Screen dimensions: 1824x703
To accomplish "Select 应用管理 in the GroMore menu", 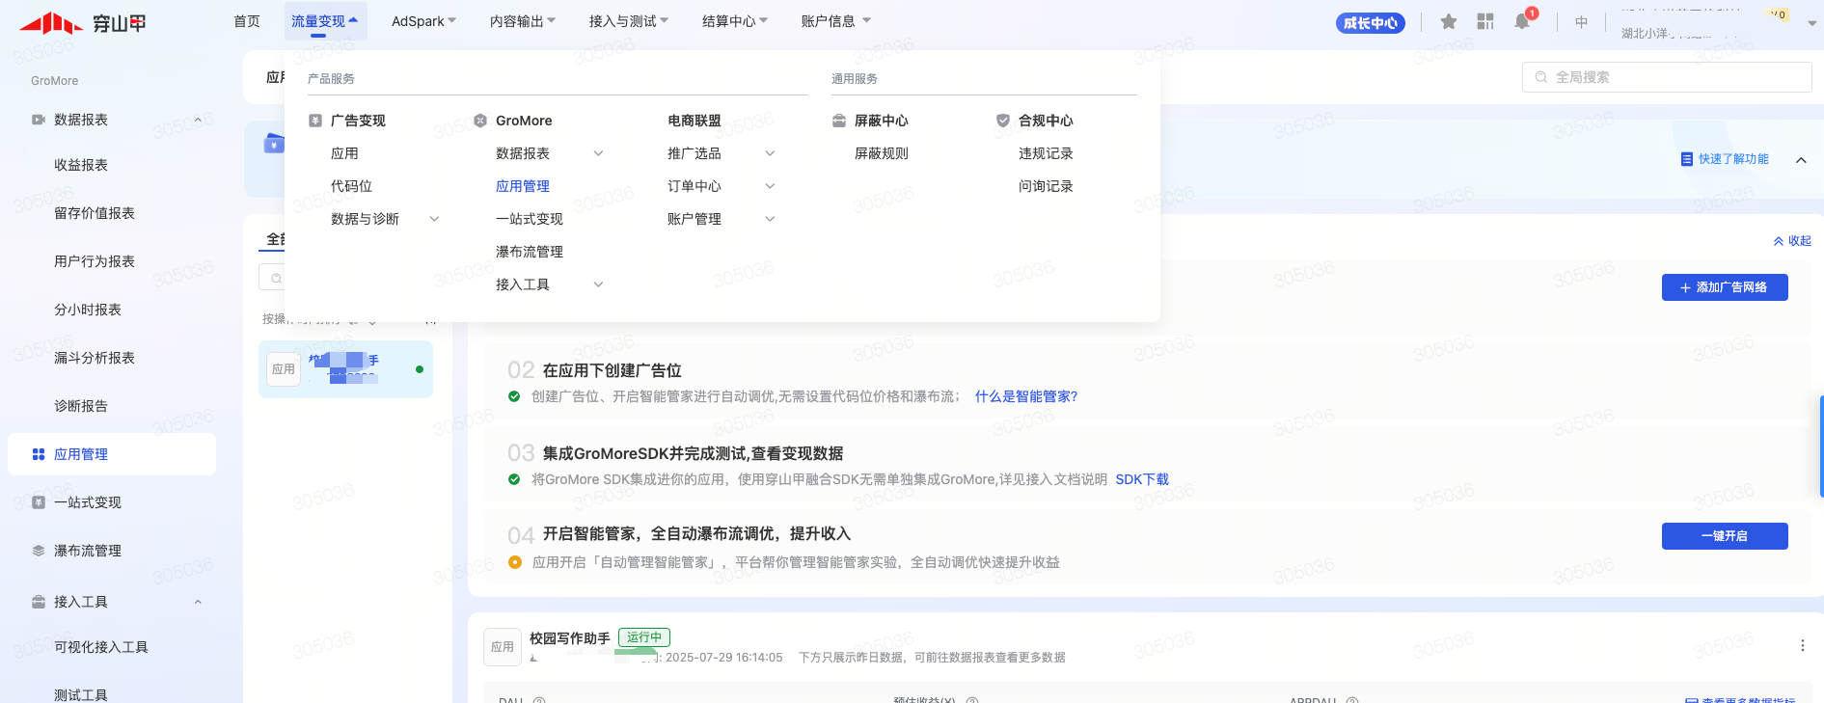I will (x=523, y=186).
